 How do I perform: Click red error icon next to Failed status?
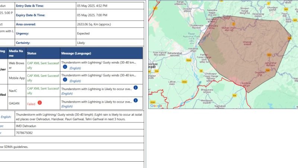(39, 103)
